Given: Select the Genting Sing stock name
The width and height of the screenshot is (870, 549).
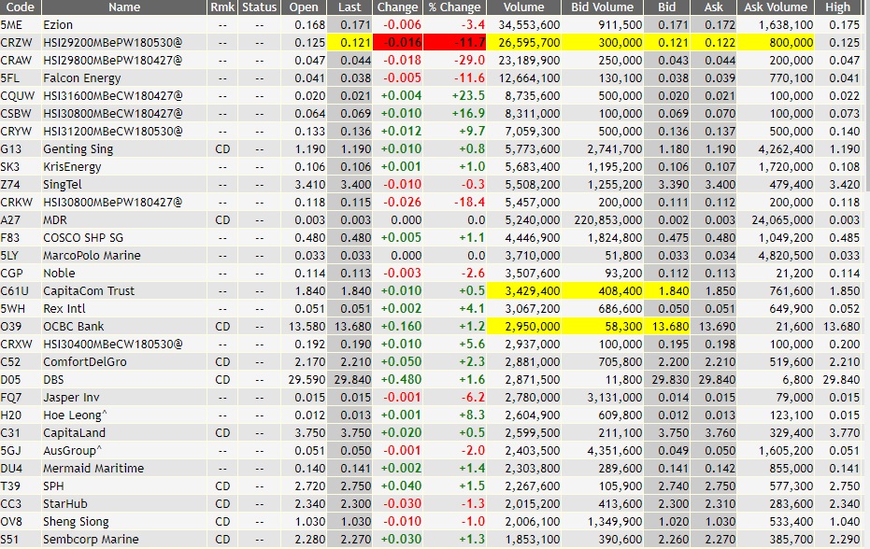Looking at the screenshot, I should coord(78,149).
